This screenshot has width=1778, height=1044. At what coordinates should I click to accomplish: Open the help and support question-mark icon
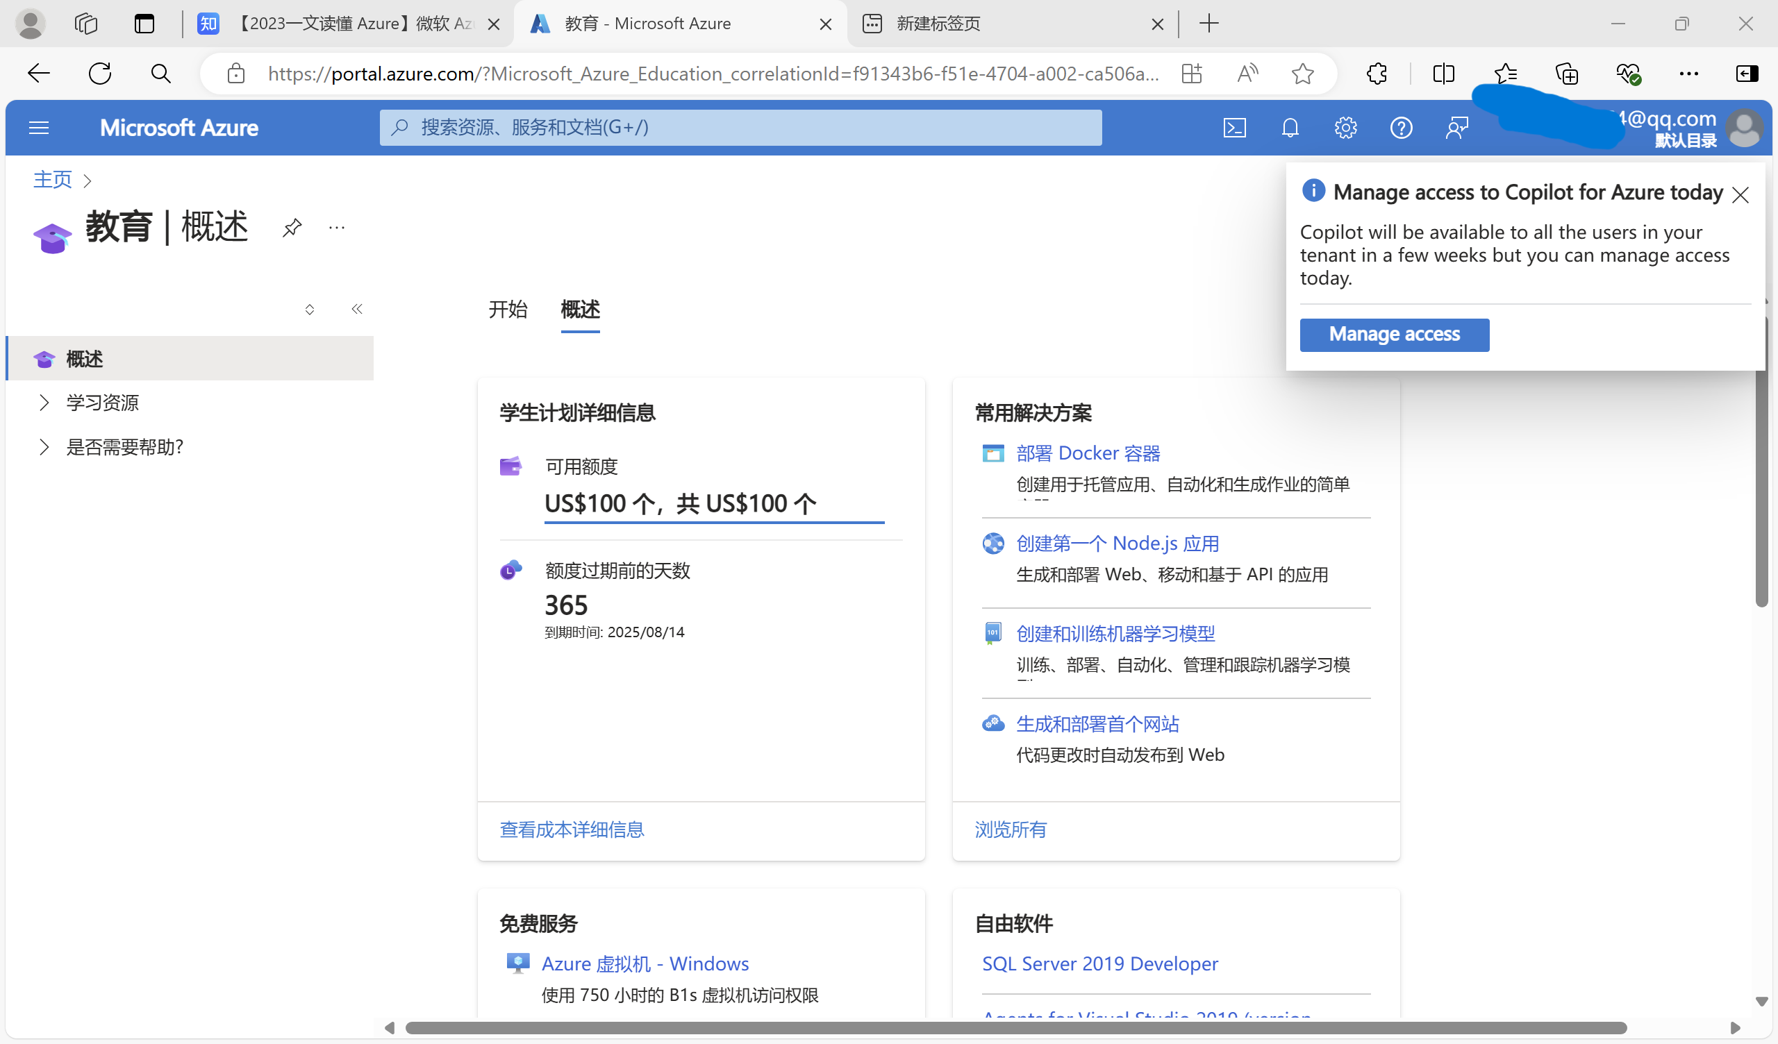click(x=1401, y=128)
